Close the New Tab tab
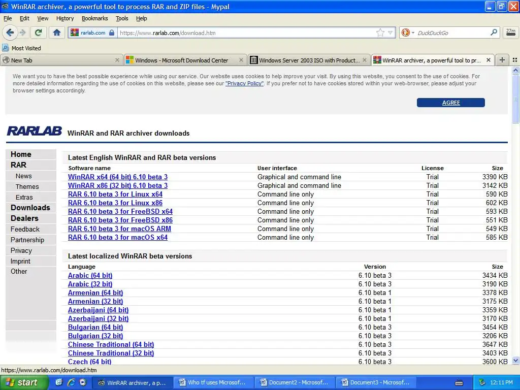This screenshot has height=390, width=520. click(117, 60)
